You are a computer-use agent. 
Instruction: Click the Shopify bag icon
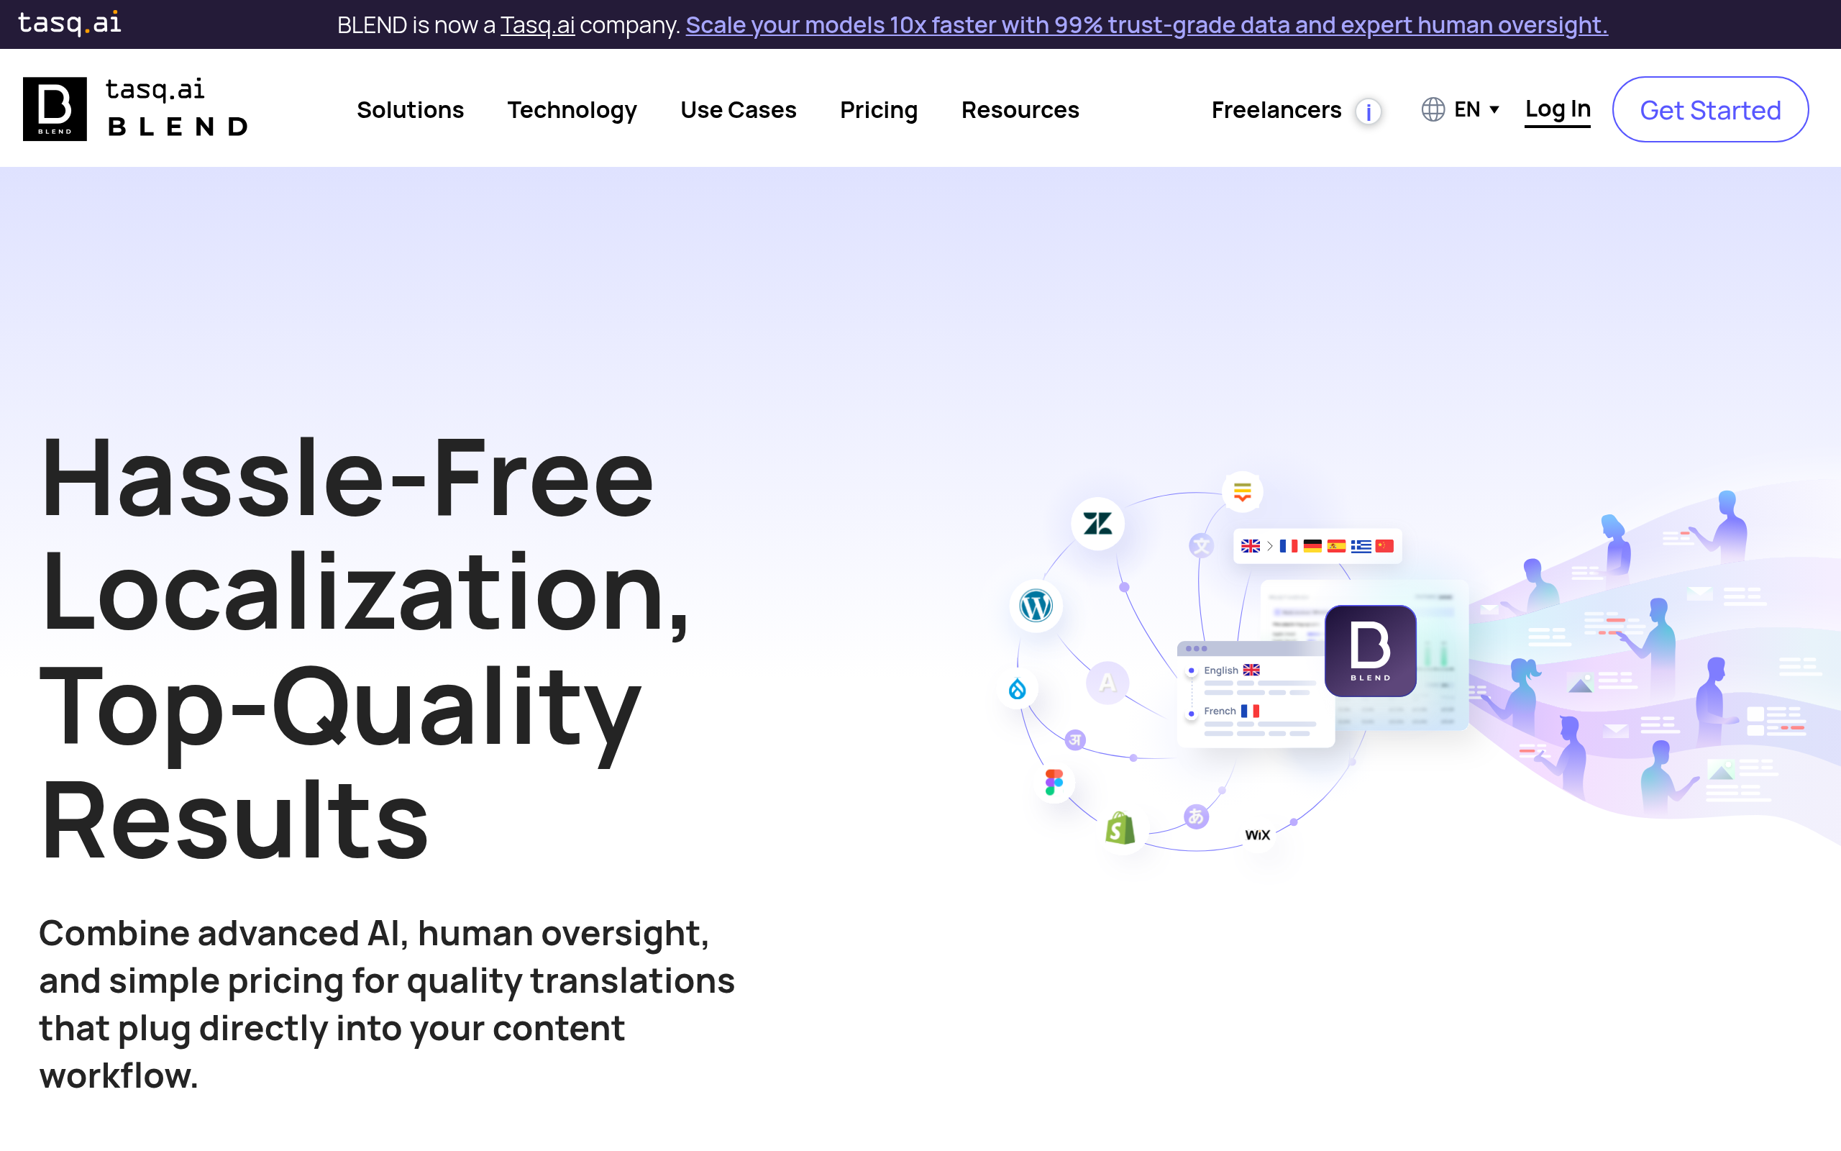(1120, 828)
